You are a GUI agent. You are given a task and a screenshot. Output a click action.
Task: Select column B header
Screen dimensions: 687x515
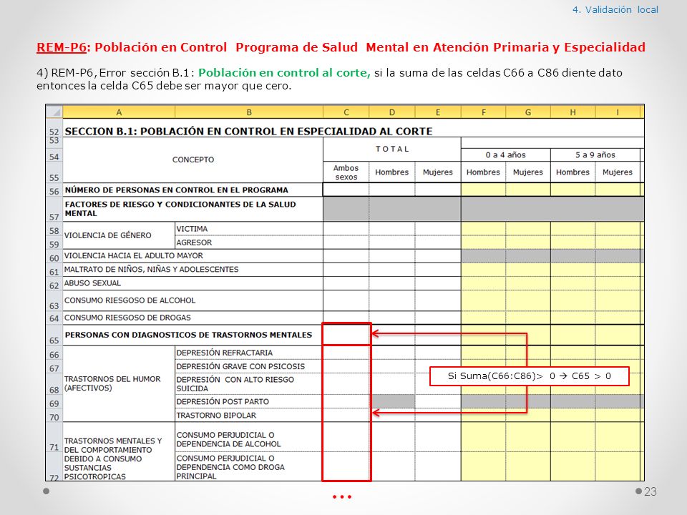[x=249, y=112]
